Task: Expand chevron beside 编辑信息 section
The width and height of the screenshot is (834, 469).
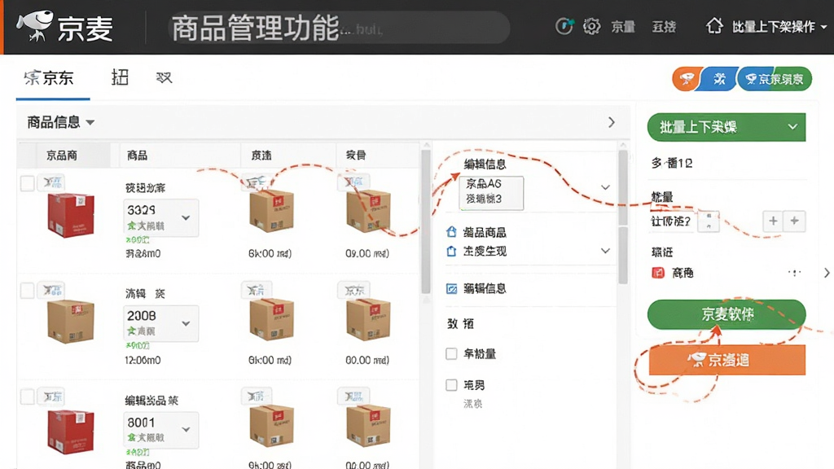Action: (x=605, y=187)
